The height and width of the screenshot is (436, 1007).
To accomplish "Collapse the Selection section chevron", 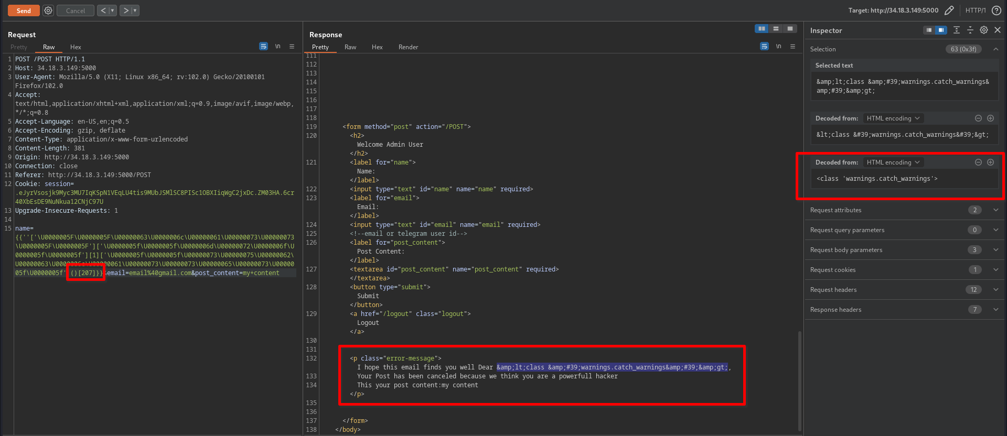I will 995,49.
